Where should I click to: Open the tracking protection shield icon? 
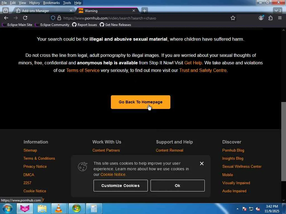(x=53, y=18)
